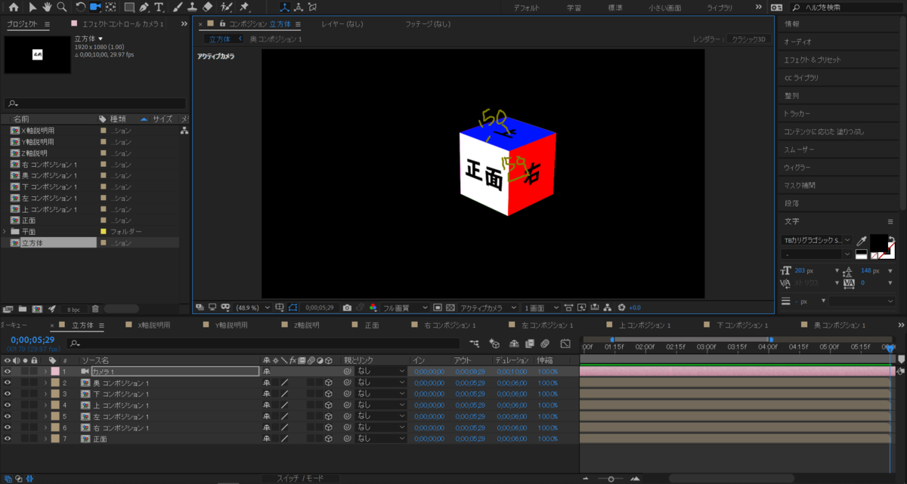Expand layer 1 カメラ 1 properties
The height and width of the screenshot is (484, 907).
tap(45, 371)
